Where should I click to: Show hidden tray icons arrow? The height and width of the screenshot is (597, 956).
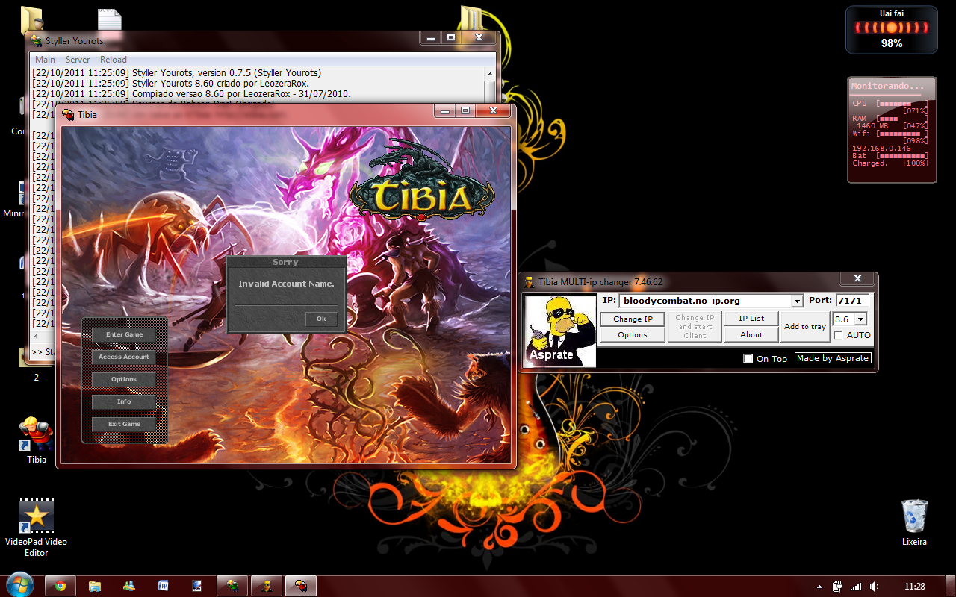click(x=819, y=587)
